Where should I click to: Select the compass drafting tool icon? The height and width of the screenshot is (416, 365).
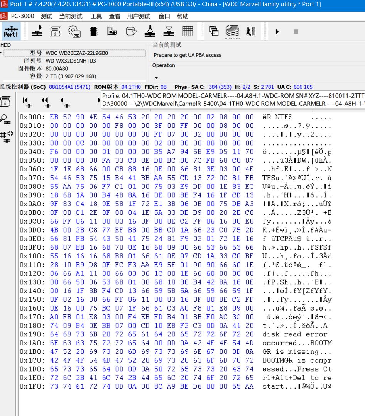tap(150, 31)
